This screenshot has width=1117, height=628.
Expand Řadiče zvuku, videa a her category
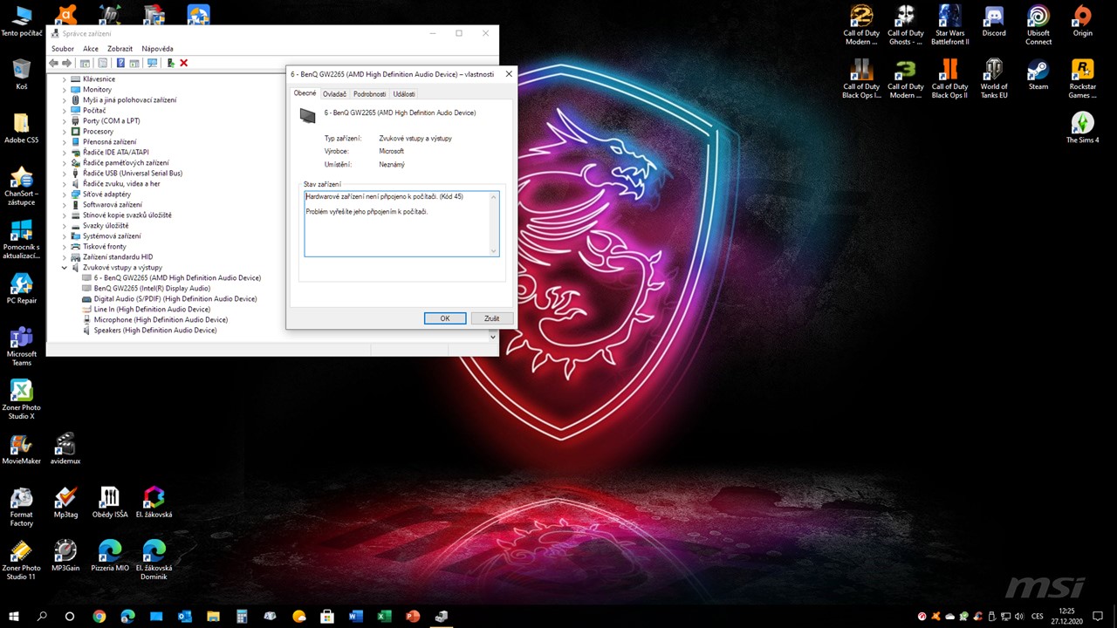64,184
